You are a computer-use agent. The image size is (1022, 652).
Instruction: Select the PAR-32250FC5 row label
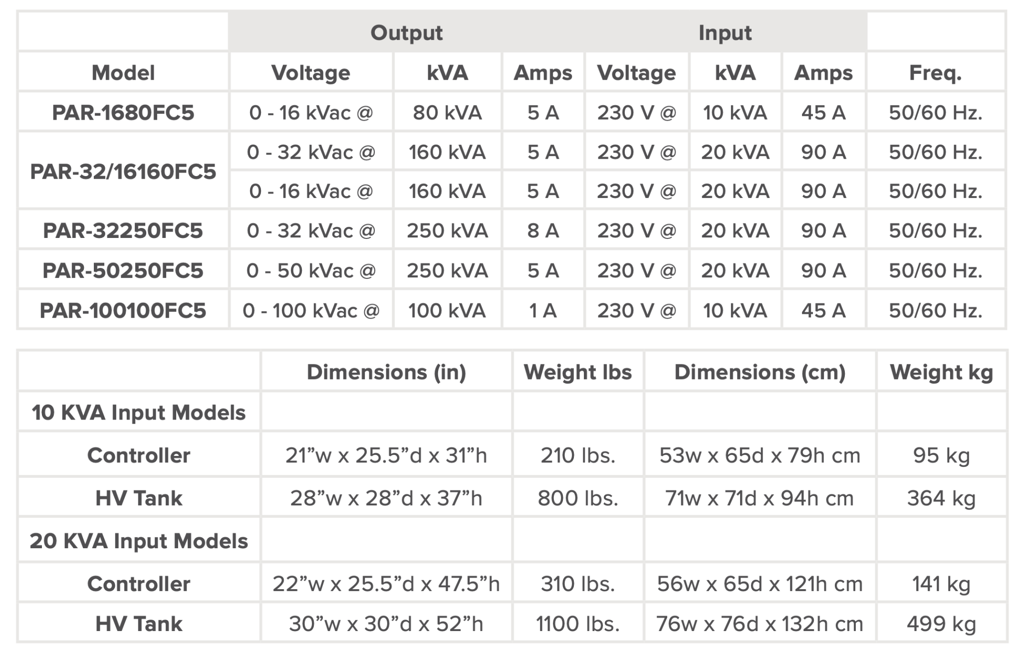(123, 230)
